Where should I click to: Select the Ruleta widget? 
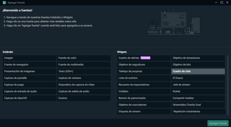pos(198,91)
